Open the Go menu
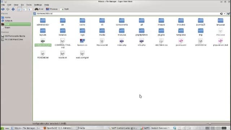231x130 pixels. 22,5
